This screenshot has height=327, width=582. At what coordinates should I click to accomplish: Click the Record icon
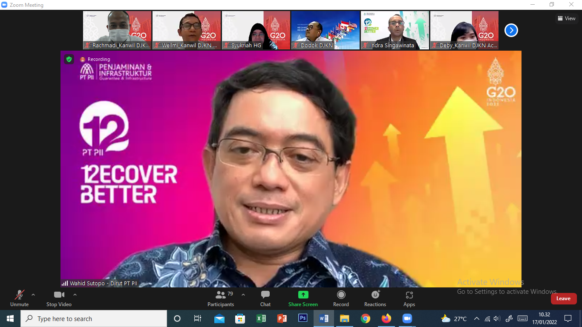(x=341, y=295)
